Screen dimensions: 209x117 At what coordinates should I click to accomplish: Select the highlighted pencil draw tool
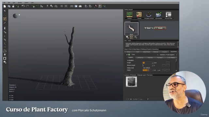5,19
